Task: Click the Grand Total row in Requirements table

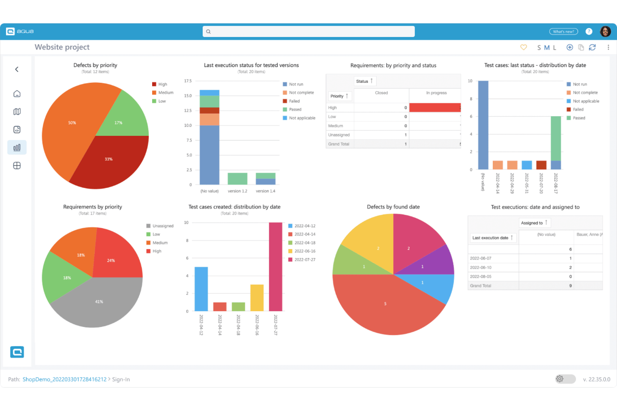Action: click(x=393, y=144)
